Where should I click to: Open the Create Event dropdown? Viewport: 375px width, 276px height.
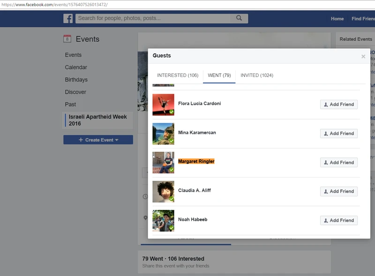pyautogui.click(x=98, y=140)
